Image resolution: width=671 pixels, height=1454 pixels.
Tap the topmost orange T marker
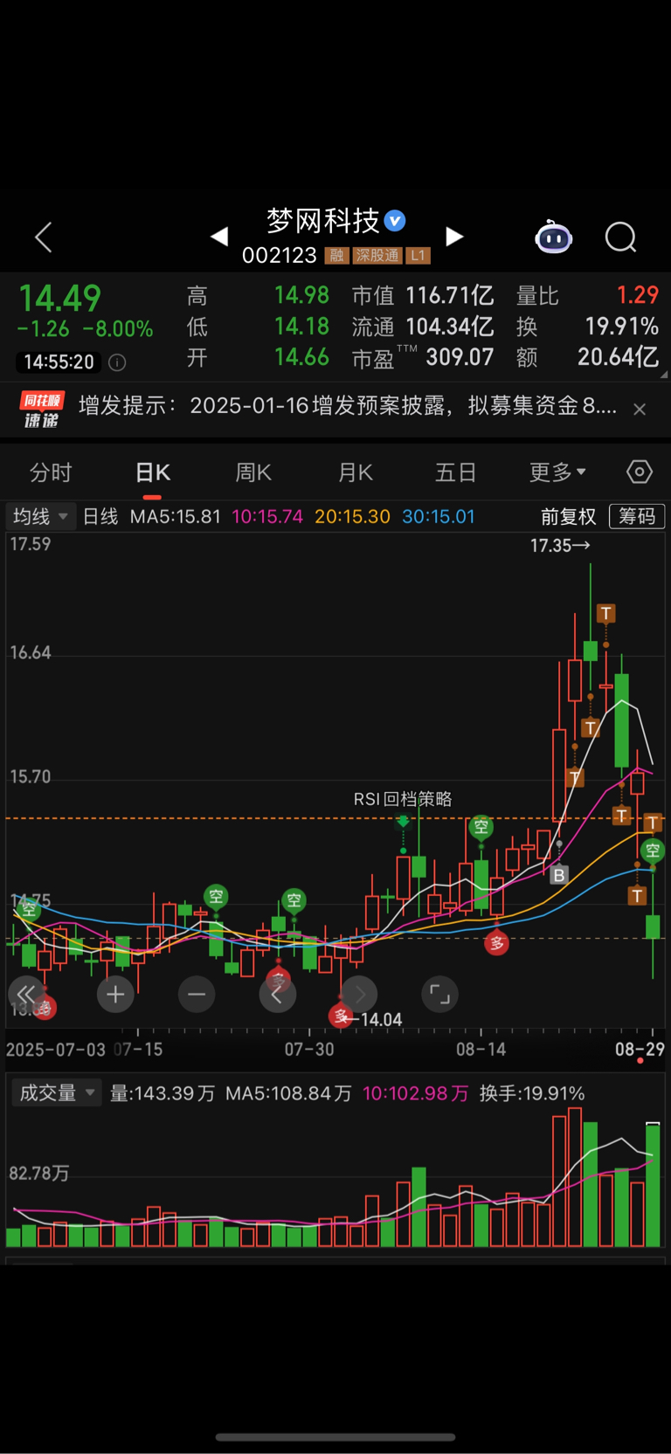pyautogui.click(x=605, y=613)
